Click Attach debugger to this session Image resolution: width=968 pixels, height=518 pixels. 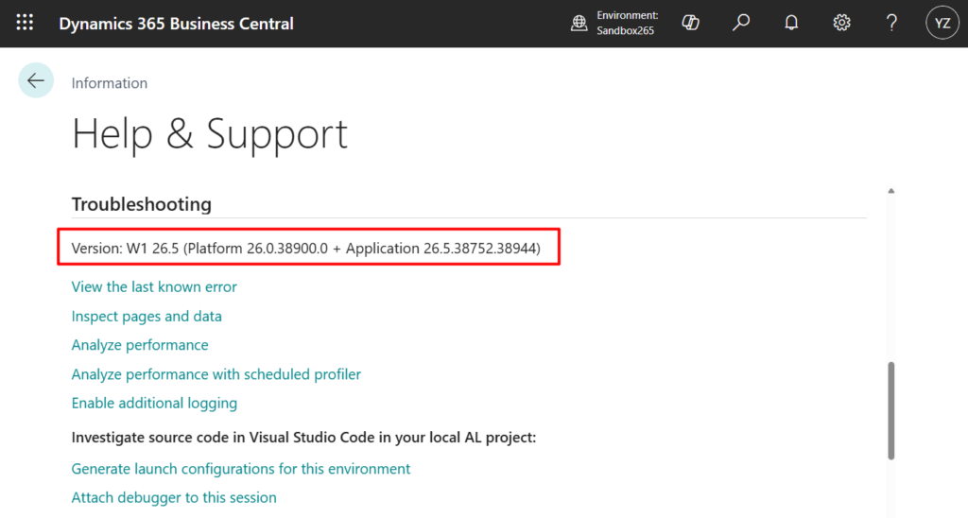[174, 497]
